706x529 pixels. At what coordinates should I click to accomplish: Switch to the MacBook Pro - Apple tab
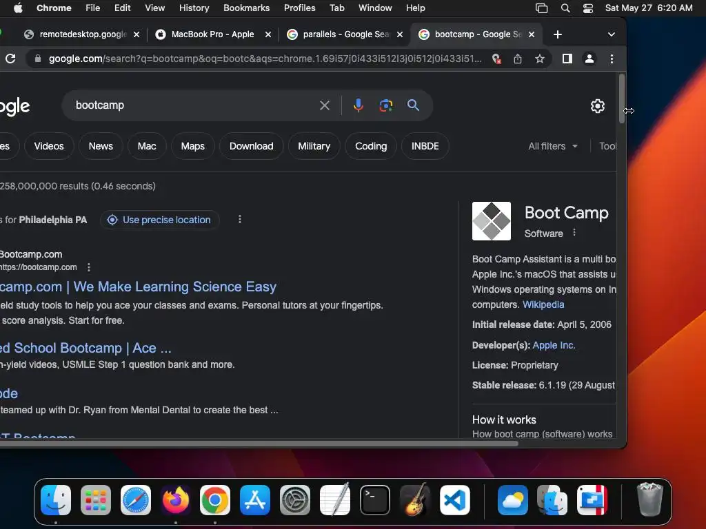coord(212,34)
